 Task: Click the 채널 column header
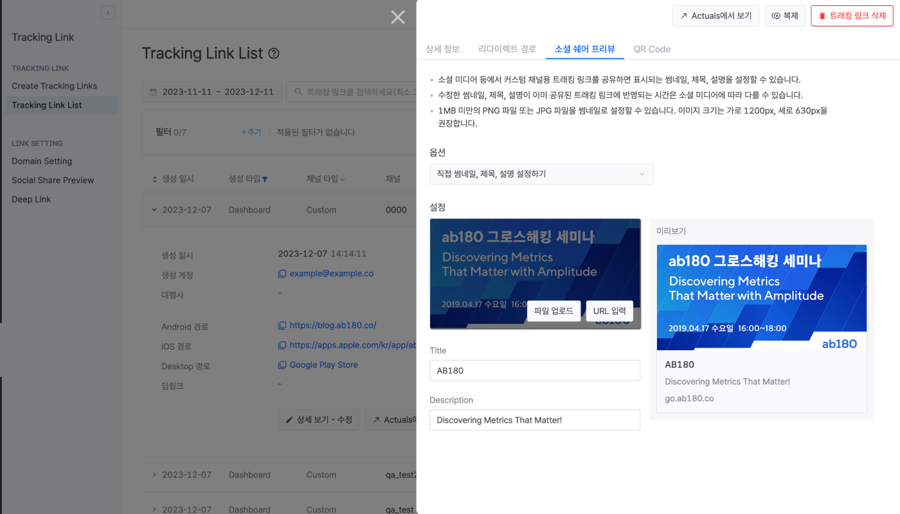click(393, 179)
